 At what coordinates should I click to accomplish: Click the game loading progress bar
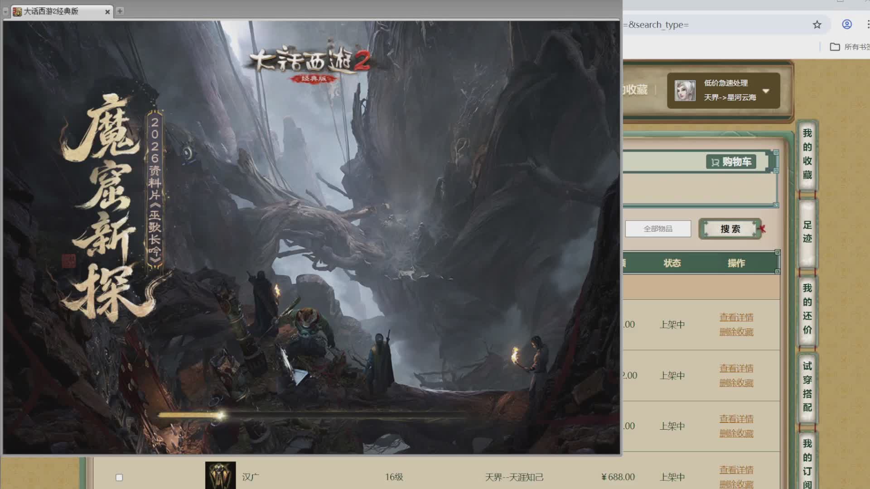pos(313,415)
